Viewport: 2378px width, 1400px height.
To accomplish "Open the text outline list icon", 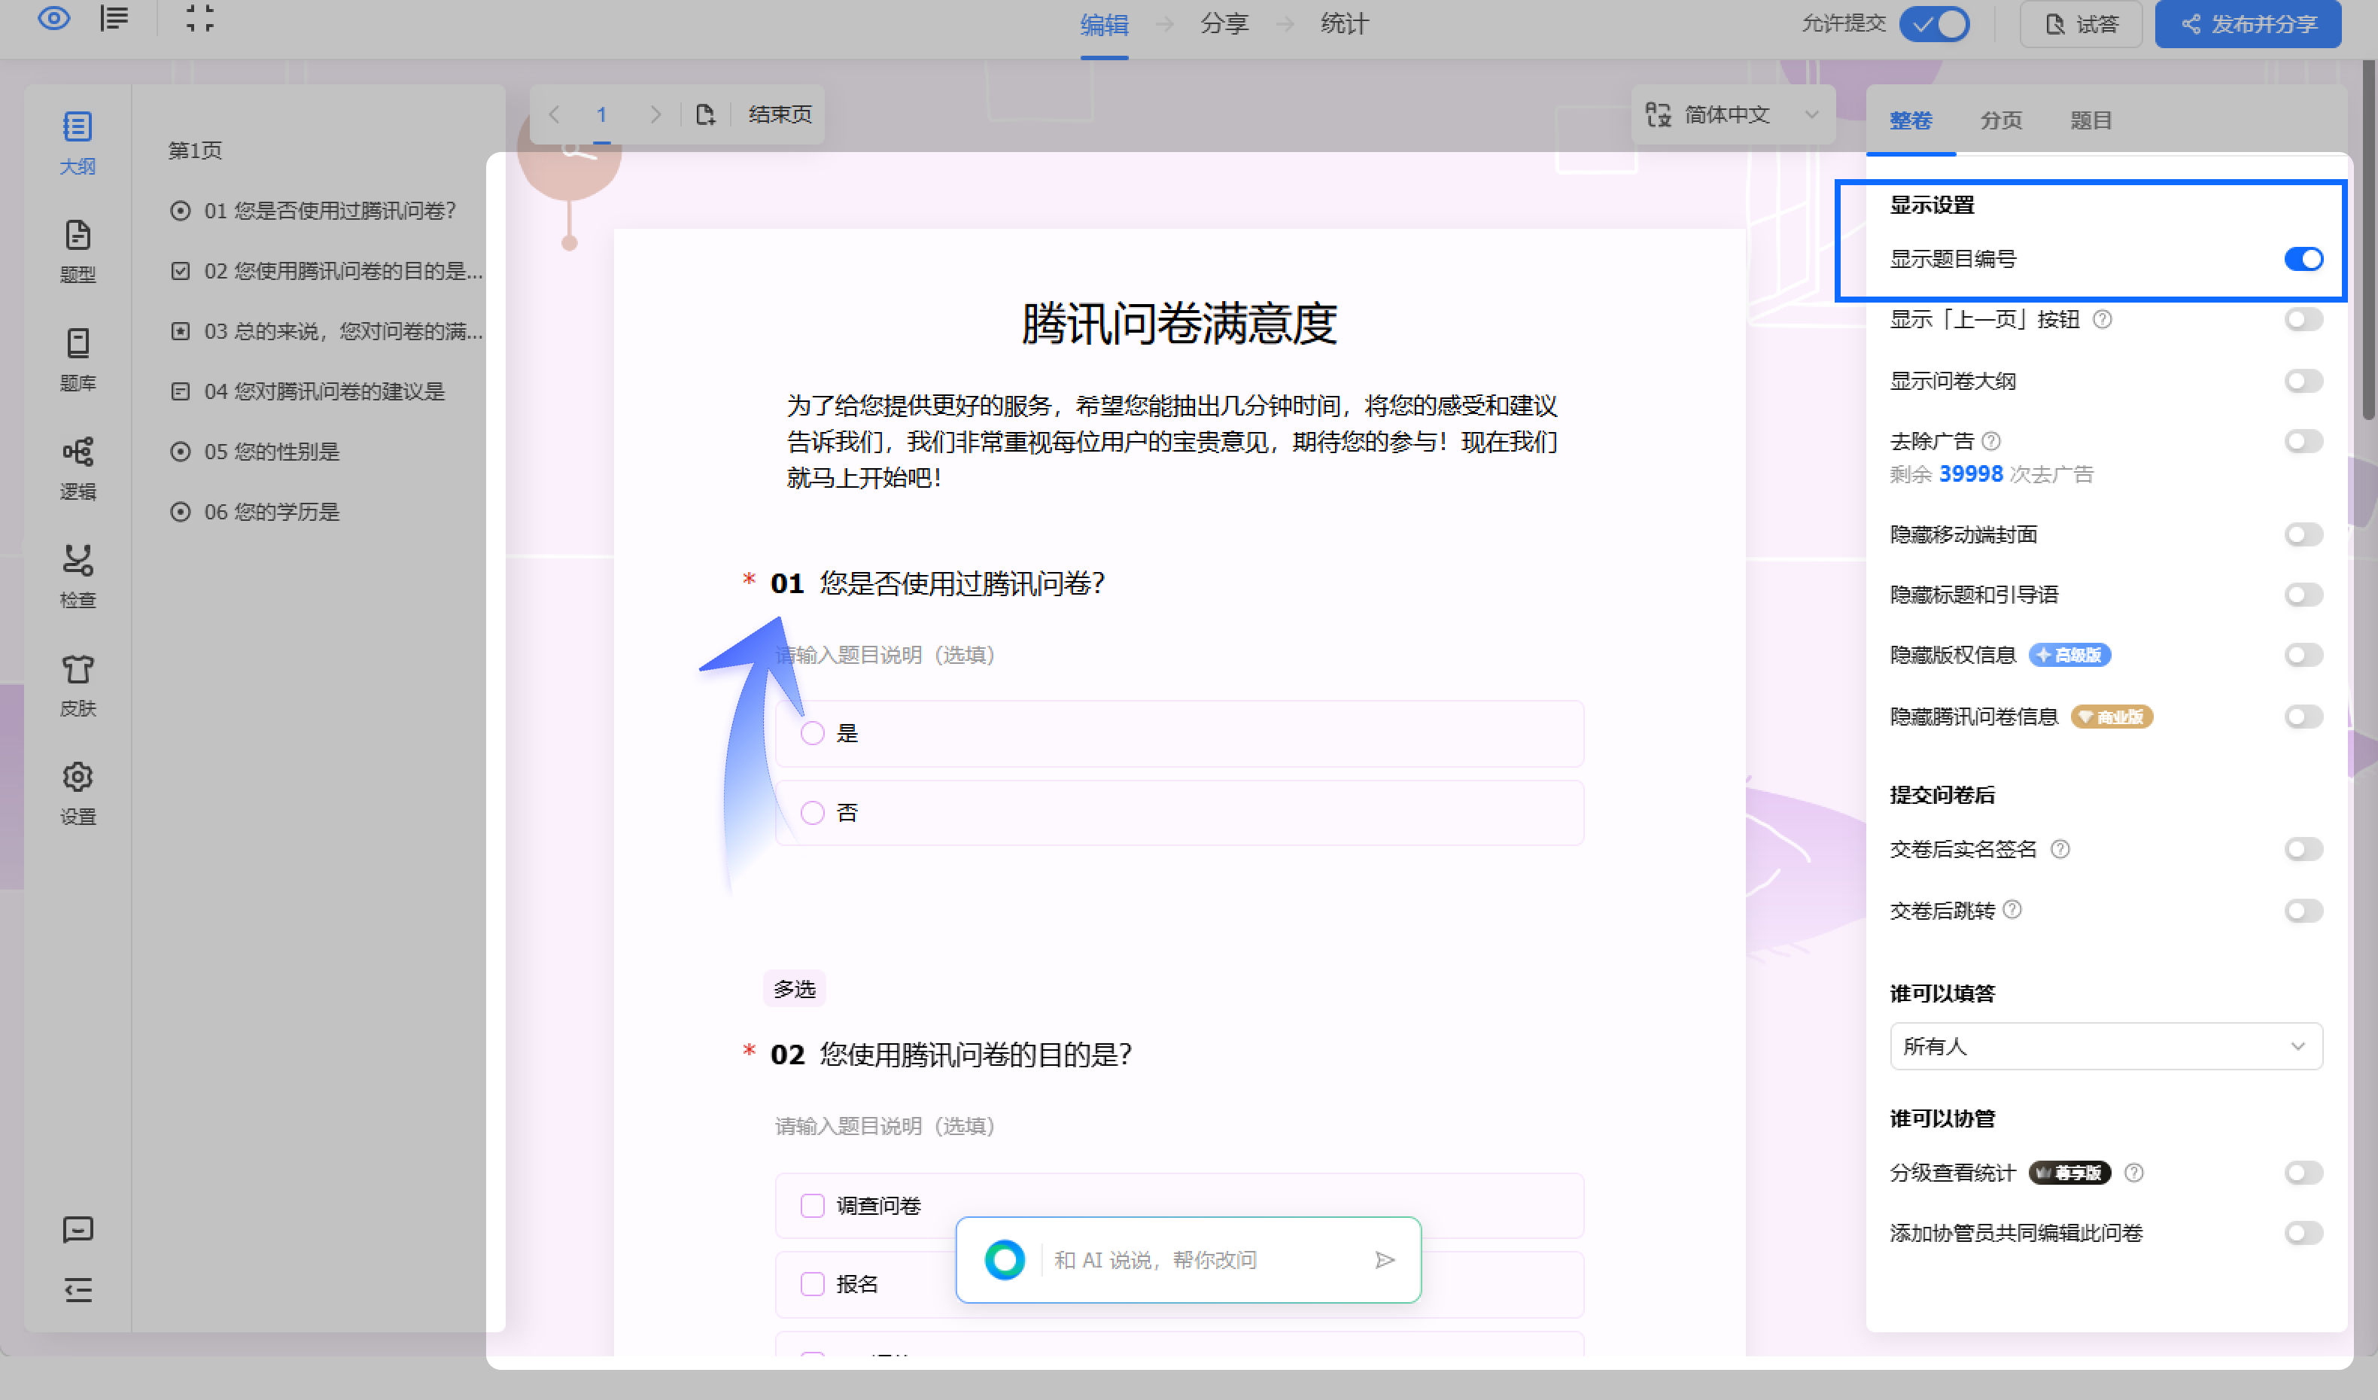I will [114, 18].
